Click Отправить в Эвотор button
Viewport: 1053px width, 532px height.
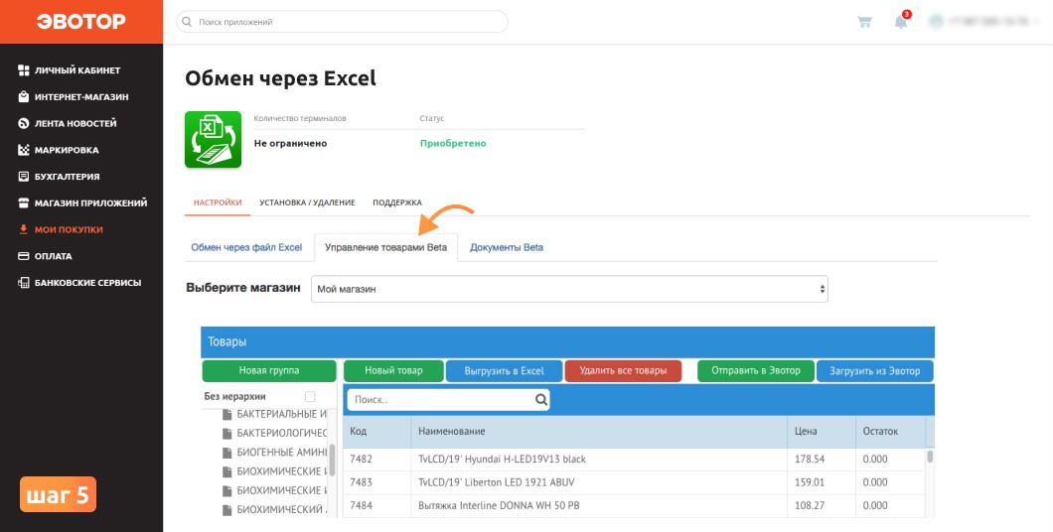click(x=756, y=371)
